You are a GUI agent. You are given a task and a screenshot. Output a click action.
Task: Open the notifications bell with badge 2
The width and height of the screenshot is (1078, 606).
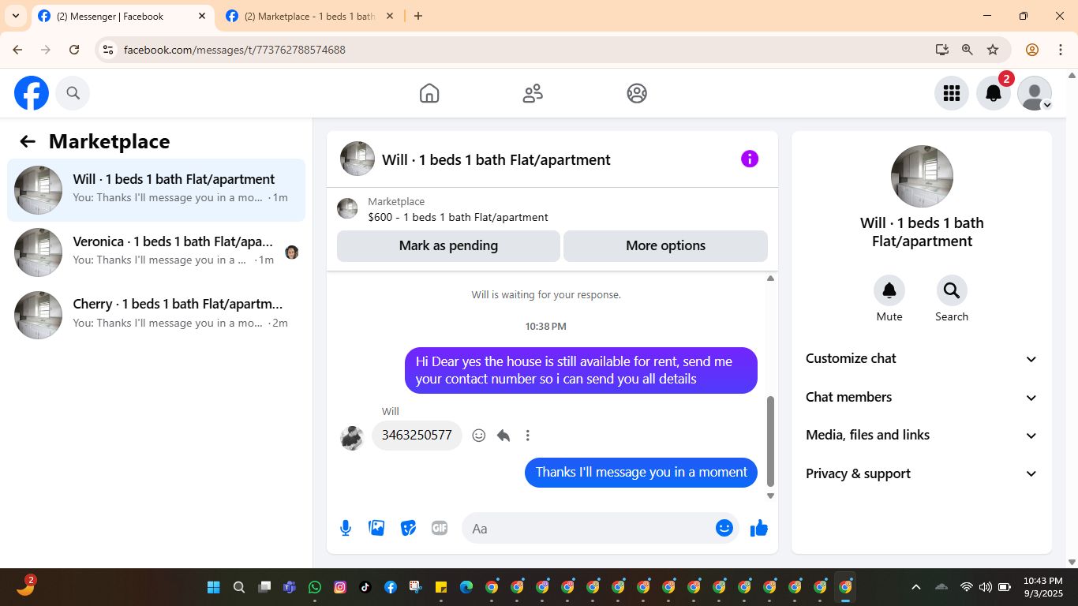point(994,93)
